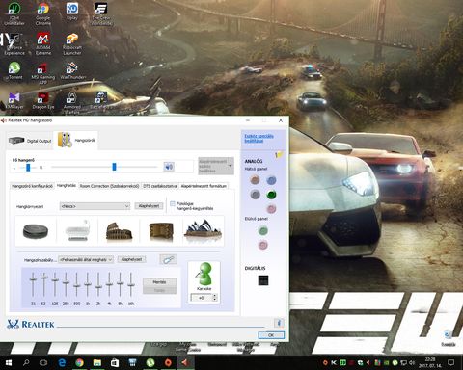Viewport: 463px width, 370px height.
Task: Reset the environment with Alaphelyzet button
Action: (x=149, y=206)
